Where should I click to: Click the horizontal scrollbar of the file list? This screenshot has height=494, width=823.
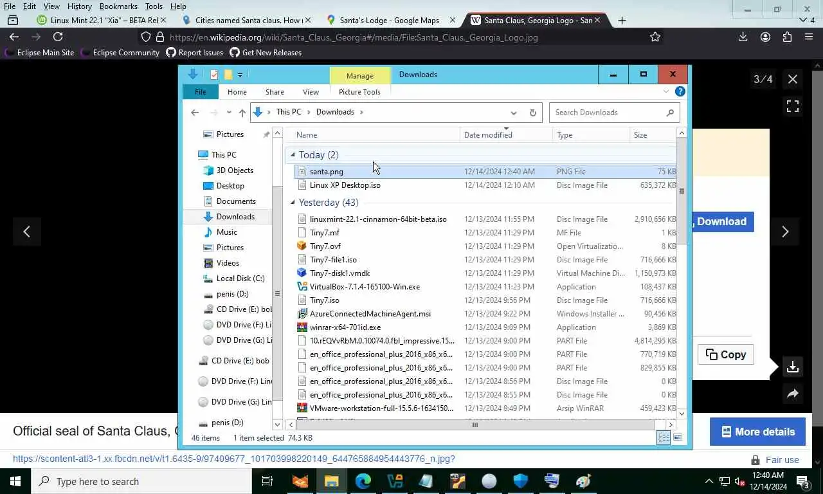(475, 425)
